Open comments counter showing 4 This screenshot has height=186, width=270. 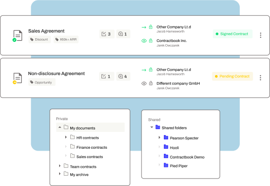tap(123, 76)
